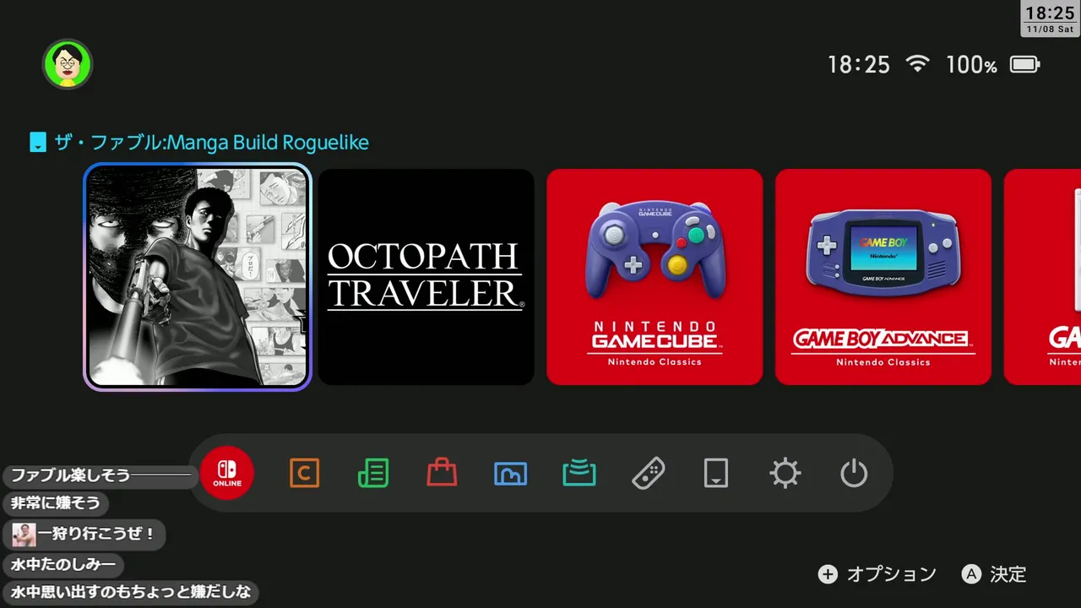Launch Game Boy Advance Classics tile
The height and width of the screenshot is (608, 1081).
(x=883, y=277)
